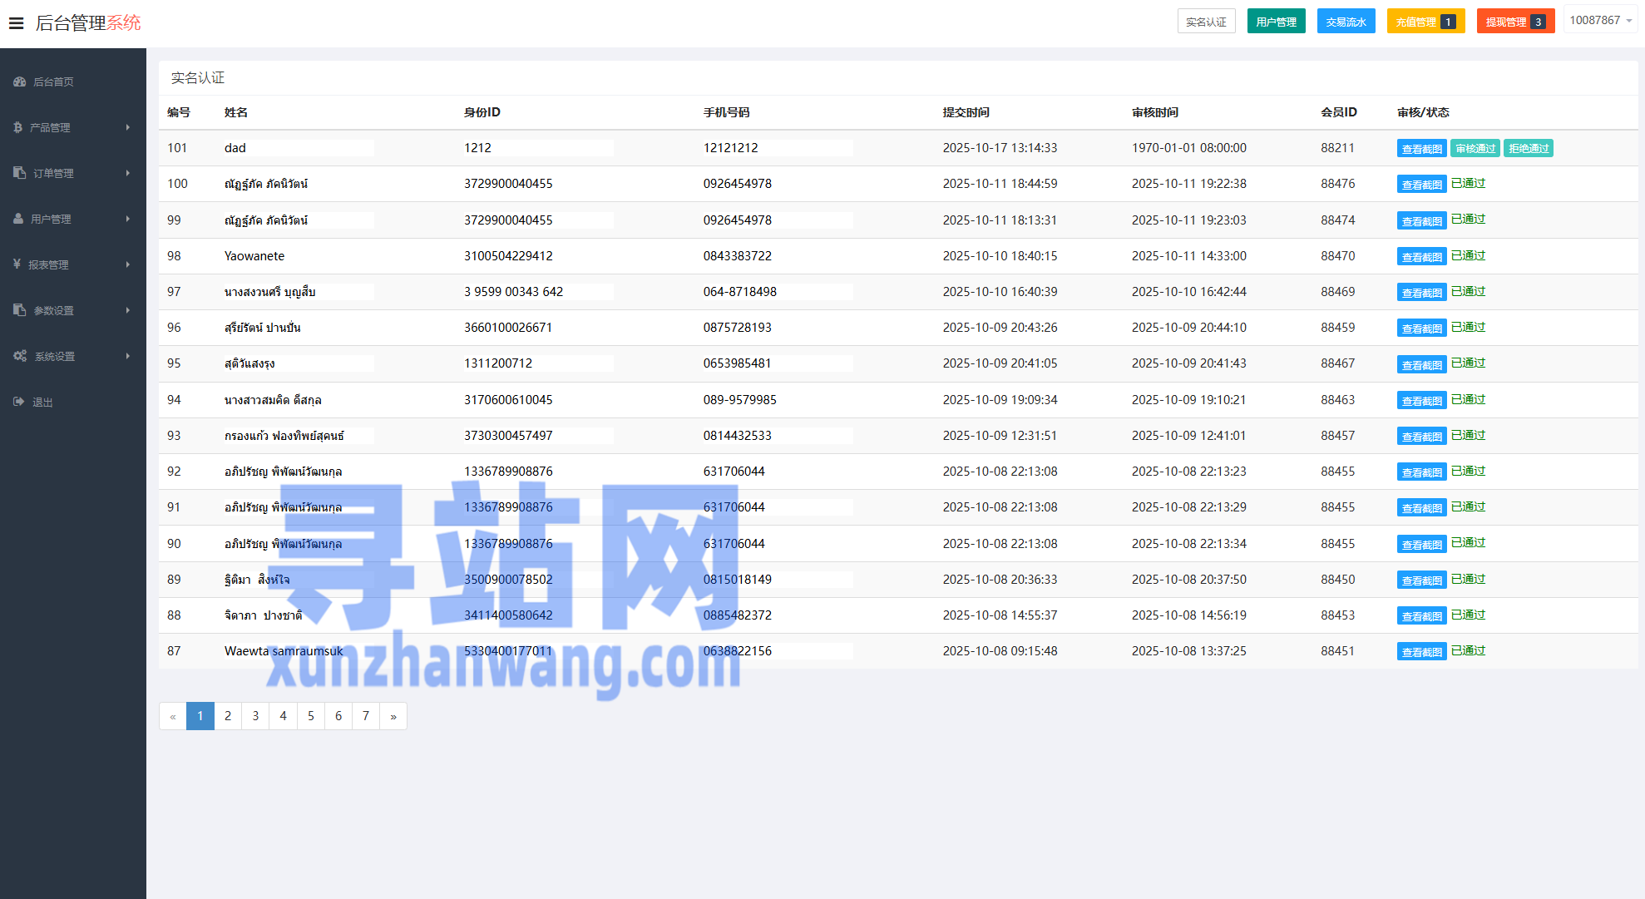Click the sign-out icon next to 退出

19,402
